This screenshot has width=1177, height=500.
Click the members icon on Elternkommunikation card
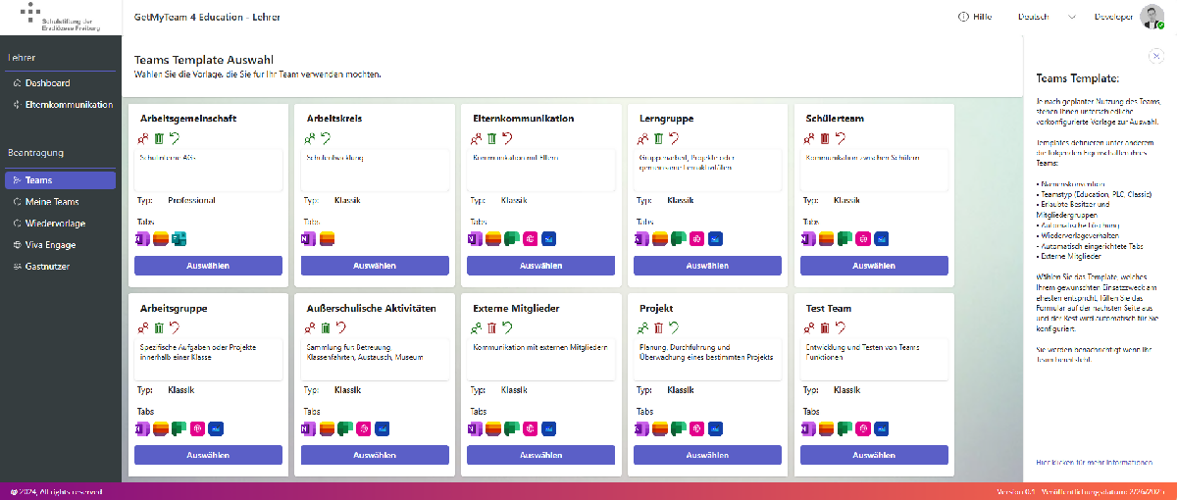(x=477, y=139)
